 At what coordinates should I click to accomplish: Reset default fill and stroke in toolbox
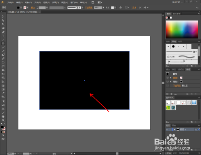[2, 124]
